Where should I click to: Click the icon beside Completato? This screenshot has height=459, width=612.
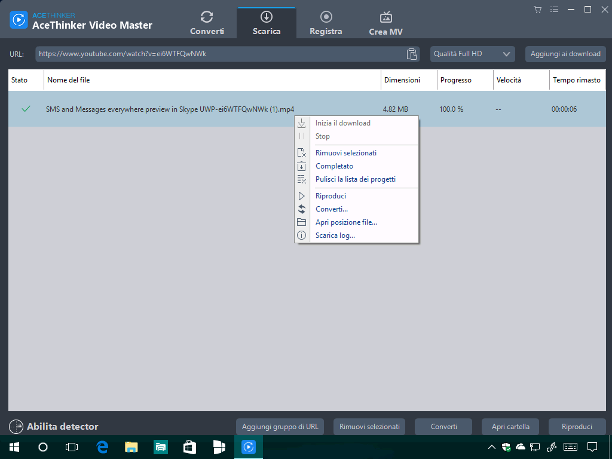click(x=302, y=166)
